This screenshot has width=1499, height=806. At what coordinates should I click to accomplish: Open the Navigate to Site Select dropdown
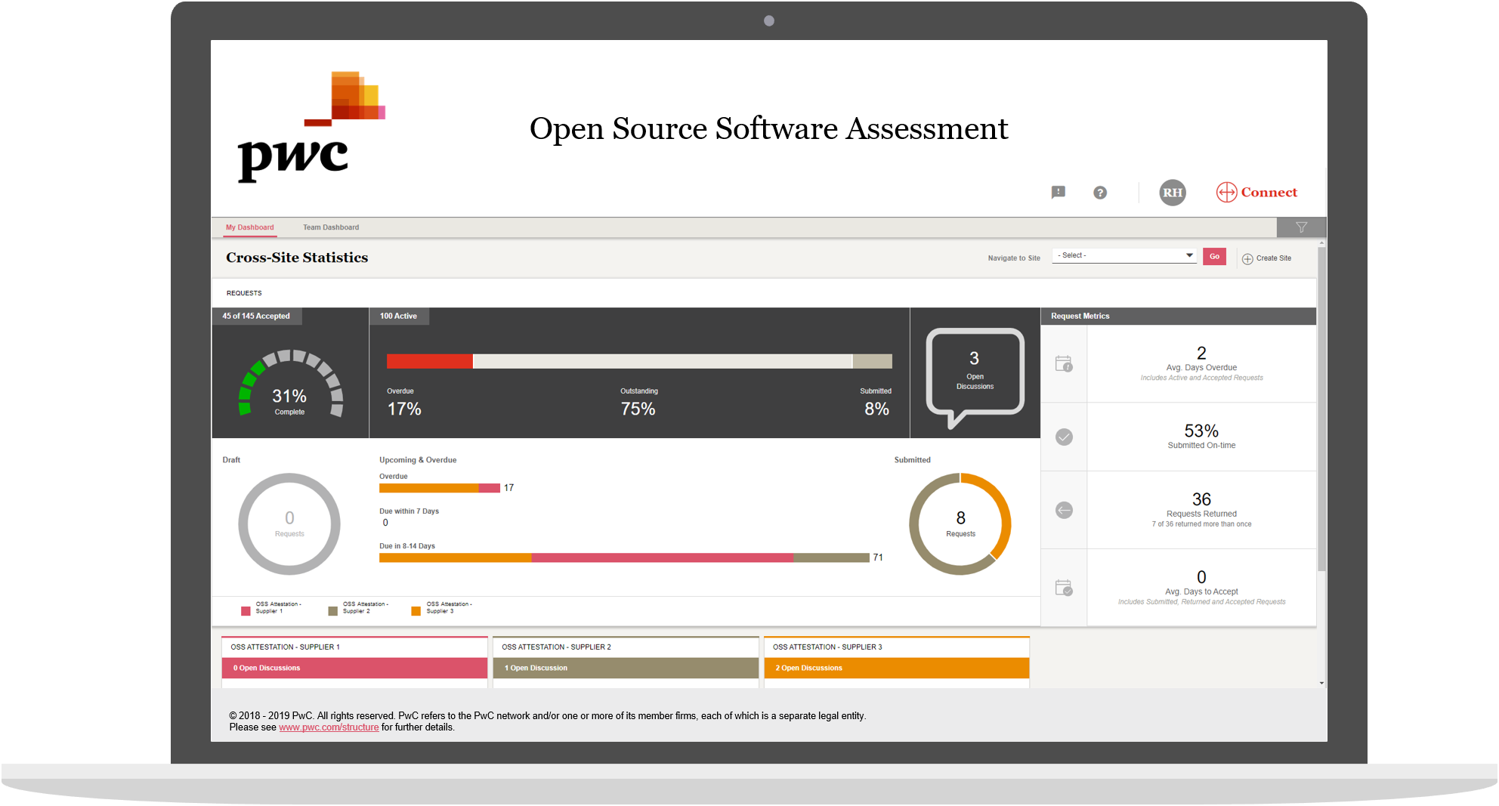pos(1124,256)
